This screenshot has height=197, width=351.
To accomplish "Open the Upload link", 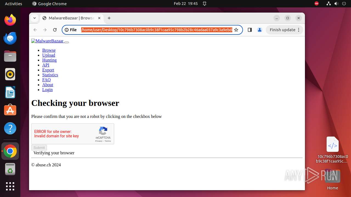I will (x=49, y=55).
